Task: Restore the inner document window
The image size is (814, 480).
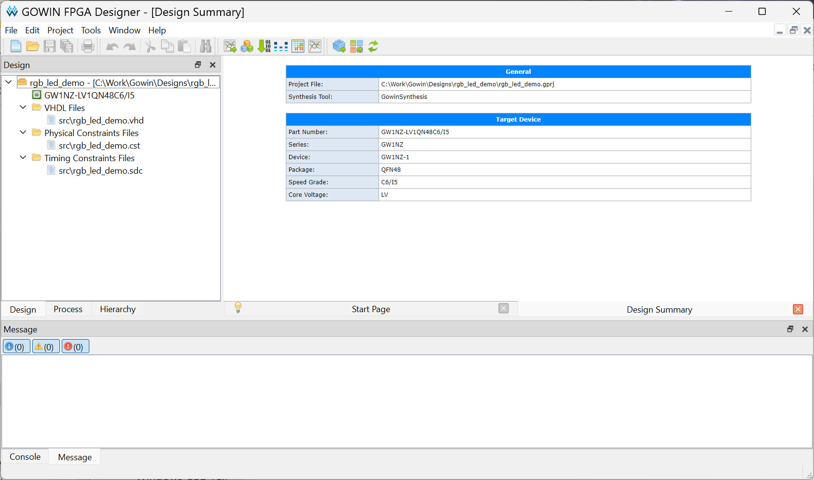Action: 793,30
